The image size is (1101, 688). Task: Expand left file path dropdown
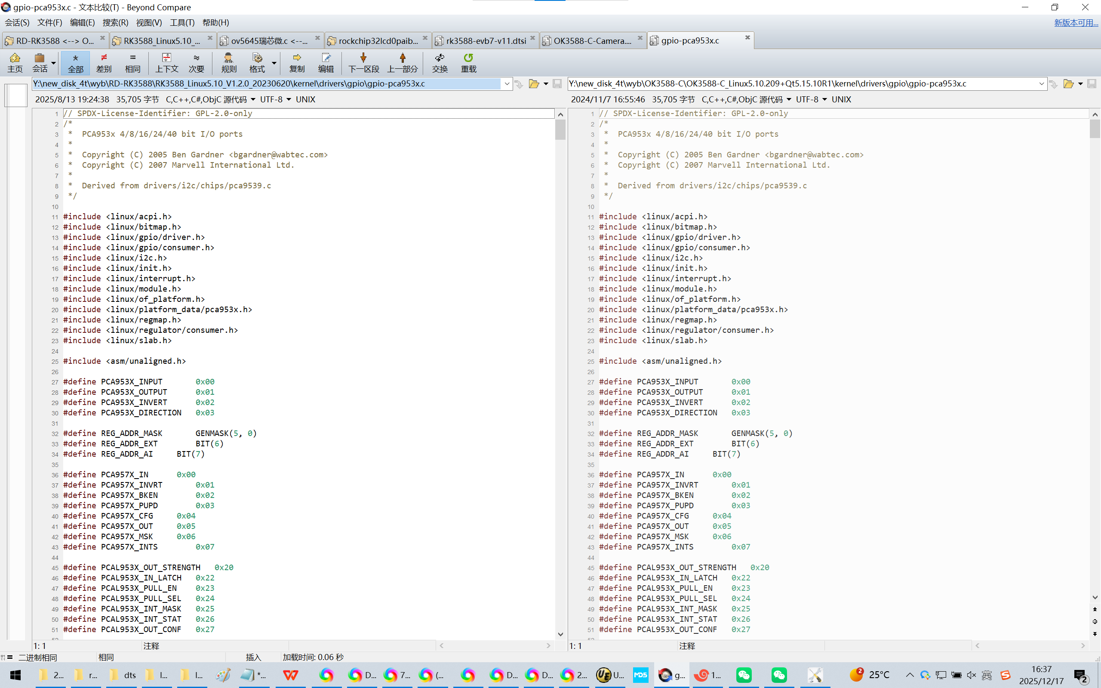point(507,84)
